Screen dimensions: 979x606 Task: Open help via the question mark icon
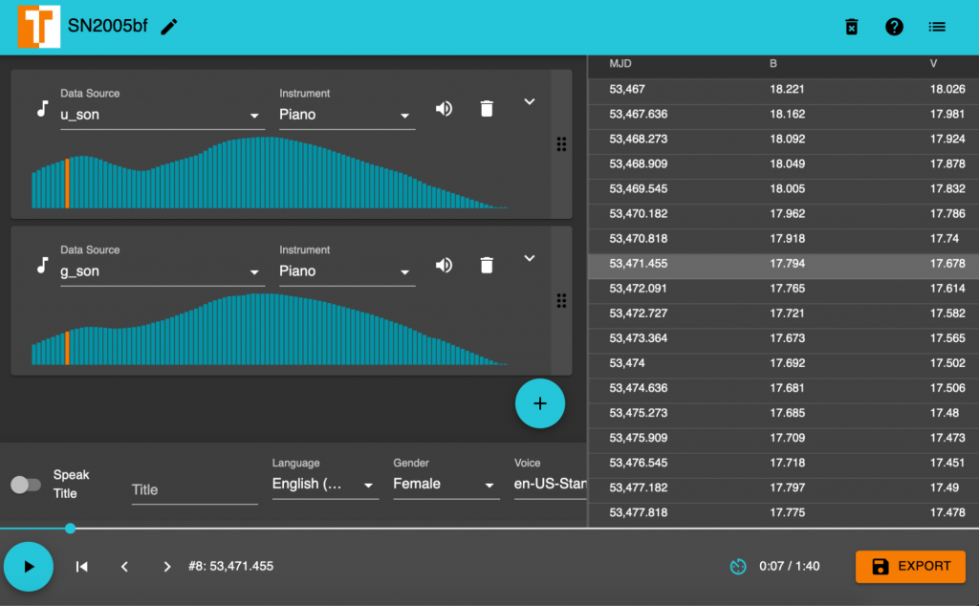[x=894, y=27]
